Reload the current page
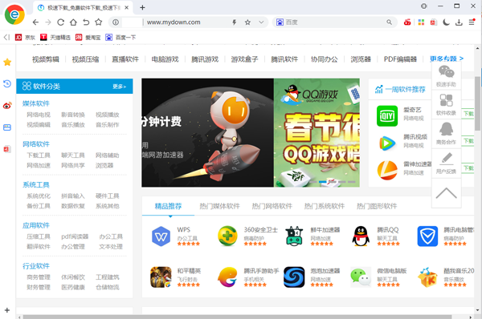Viewport: 482px width, 319px height. 60,22
